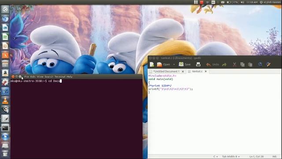Image resolution: width=282 pixels, height=159 pixels.
Task: Open the Trash icon in the launcher
Action: point(5,154)
